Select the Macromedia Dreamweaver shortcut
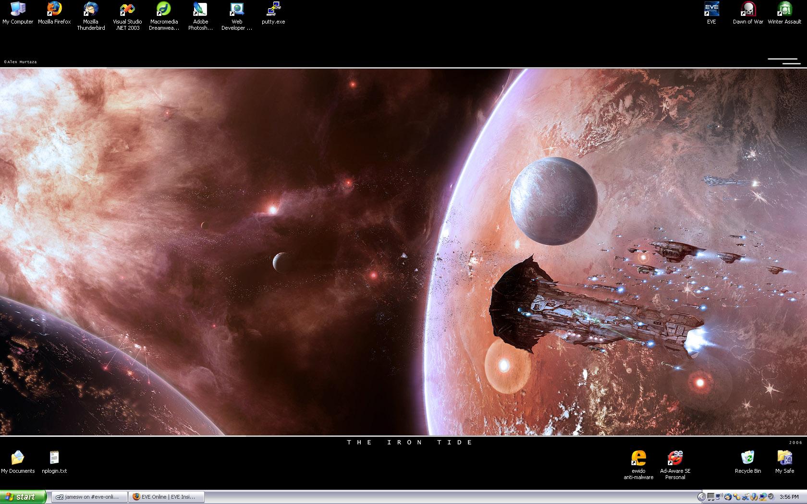The width and height of the screenshot is (807, 504). (x=164, y=16)
